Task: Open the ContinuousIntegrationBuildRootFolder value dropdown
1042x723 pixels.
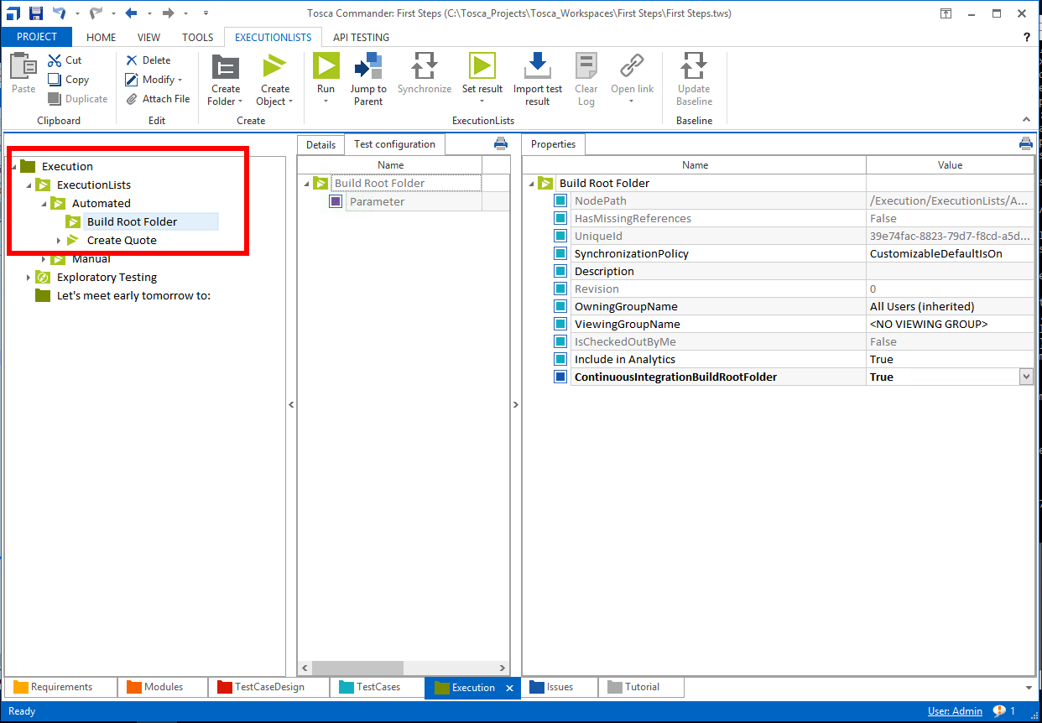Action: (x=1026, y=377)
